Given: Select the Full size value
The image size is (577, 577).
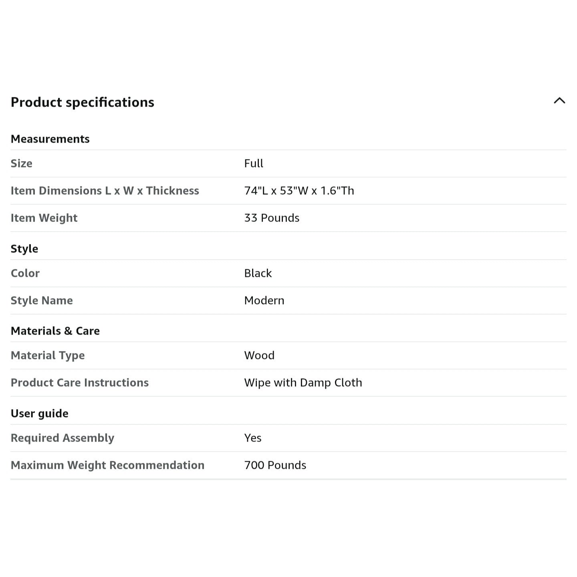Looking at the screenshot, I should coord(254,163).
